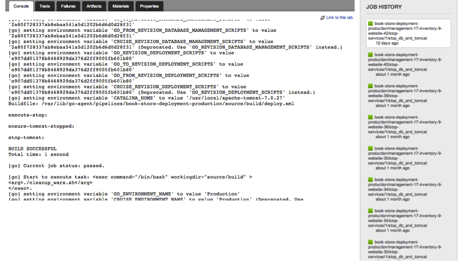Click green status icon for website-40 job
The height and width of the screenshot is (261, 461).
coord(370,55)
